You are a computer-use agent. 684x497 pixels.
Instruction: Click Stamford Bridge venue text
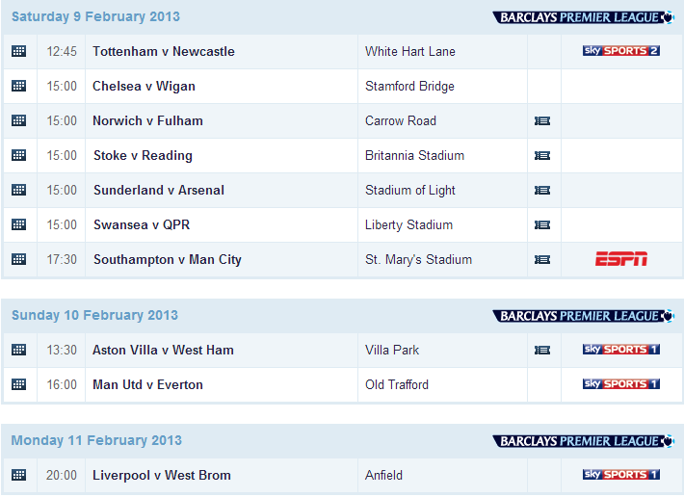(x=409, y=87)
